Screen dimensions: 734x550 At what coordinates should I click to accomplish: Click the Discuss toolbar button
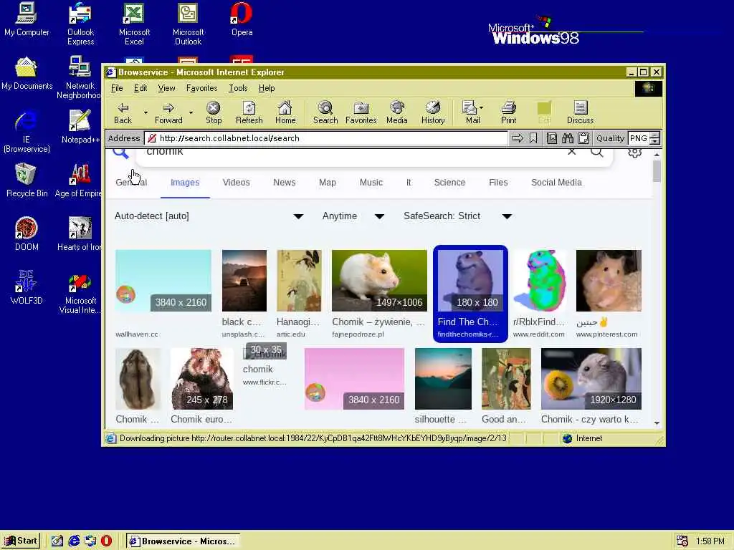pyautogui.click(x=581, y=113)
